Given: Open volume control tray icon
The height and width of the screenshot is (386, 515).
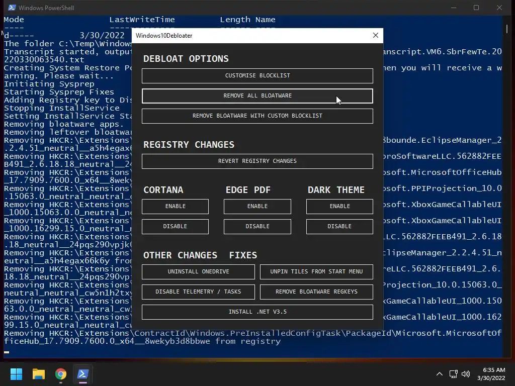Looking at the screenshot, I should (466, 374).
